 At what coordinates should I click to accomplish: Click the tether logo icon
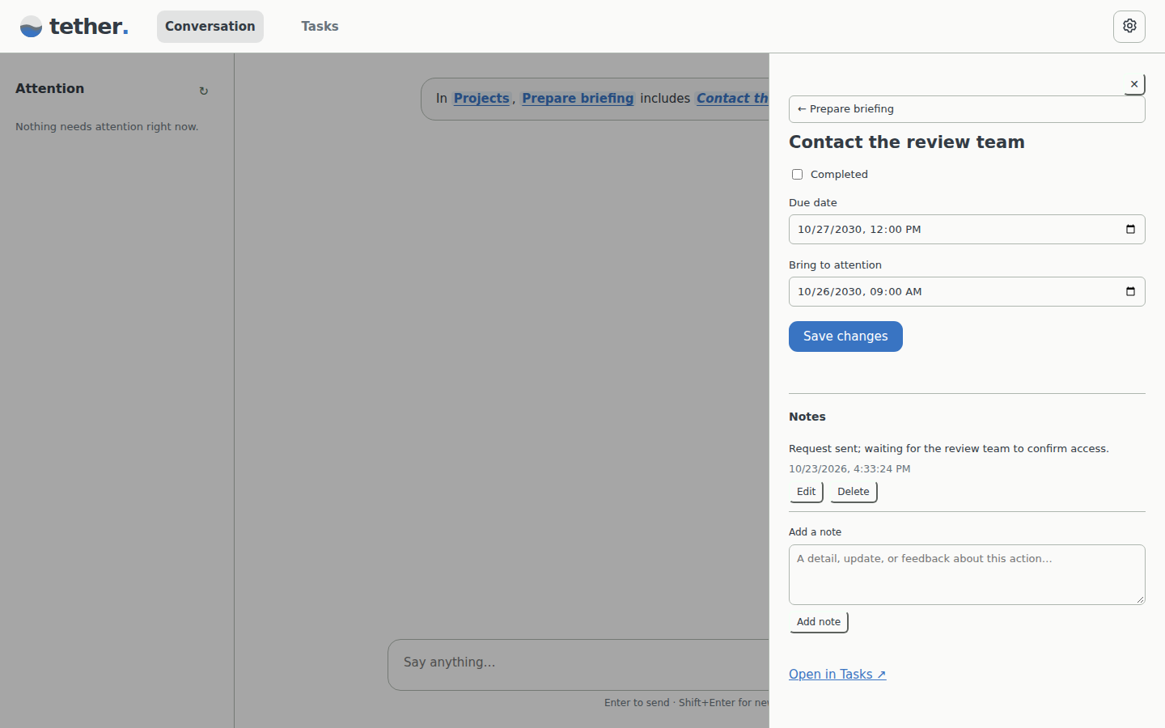point(31,27)
